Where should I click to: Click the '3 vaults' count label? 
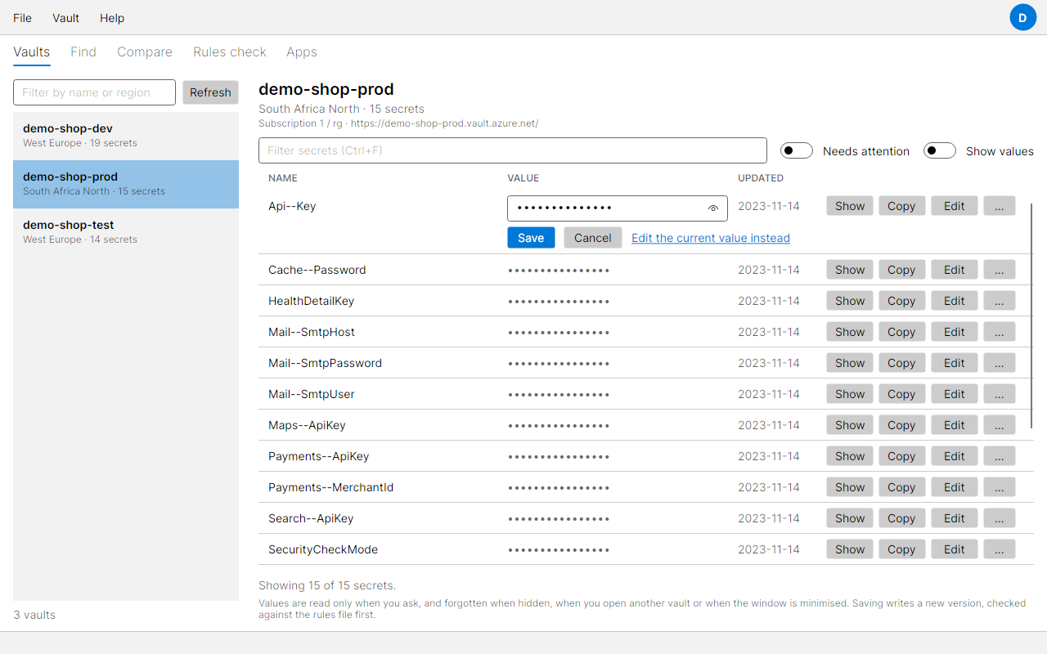pyautogui.click(x=34, y=615)
